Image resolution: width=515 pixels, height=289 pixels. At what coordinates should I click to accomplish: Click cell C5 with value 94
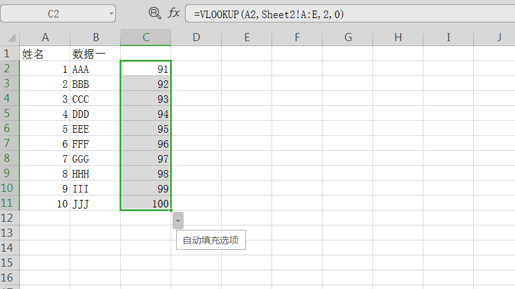click(x=146, y=113)
